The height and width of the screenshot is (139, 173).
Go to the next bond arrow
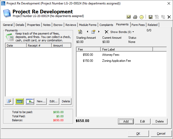click(99, 32)
